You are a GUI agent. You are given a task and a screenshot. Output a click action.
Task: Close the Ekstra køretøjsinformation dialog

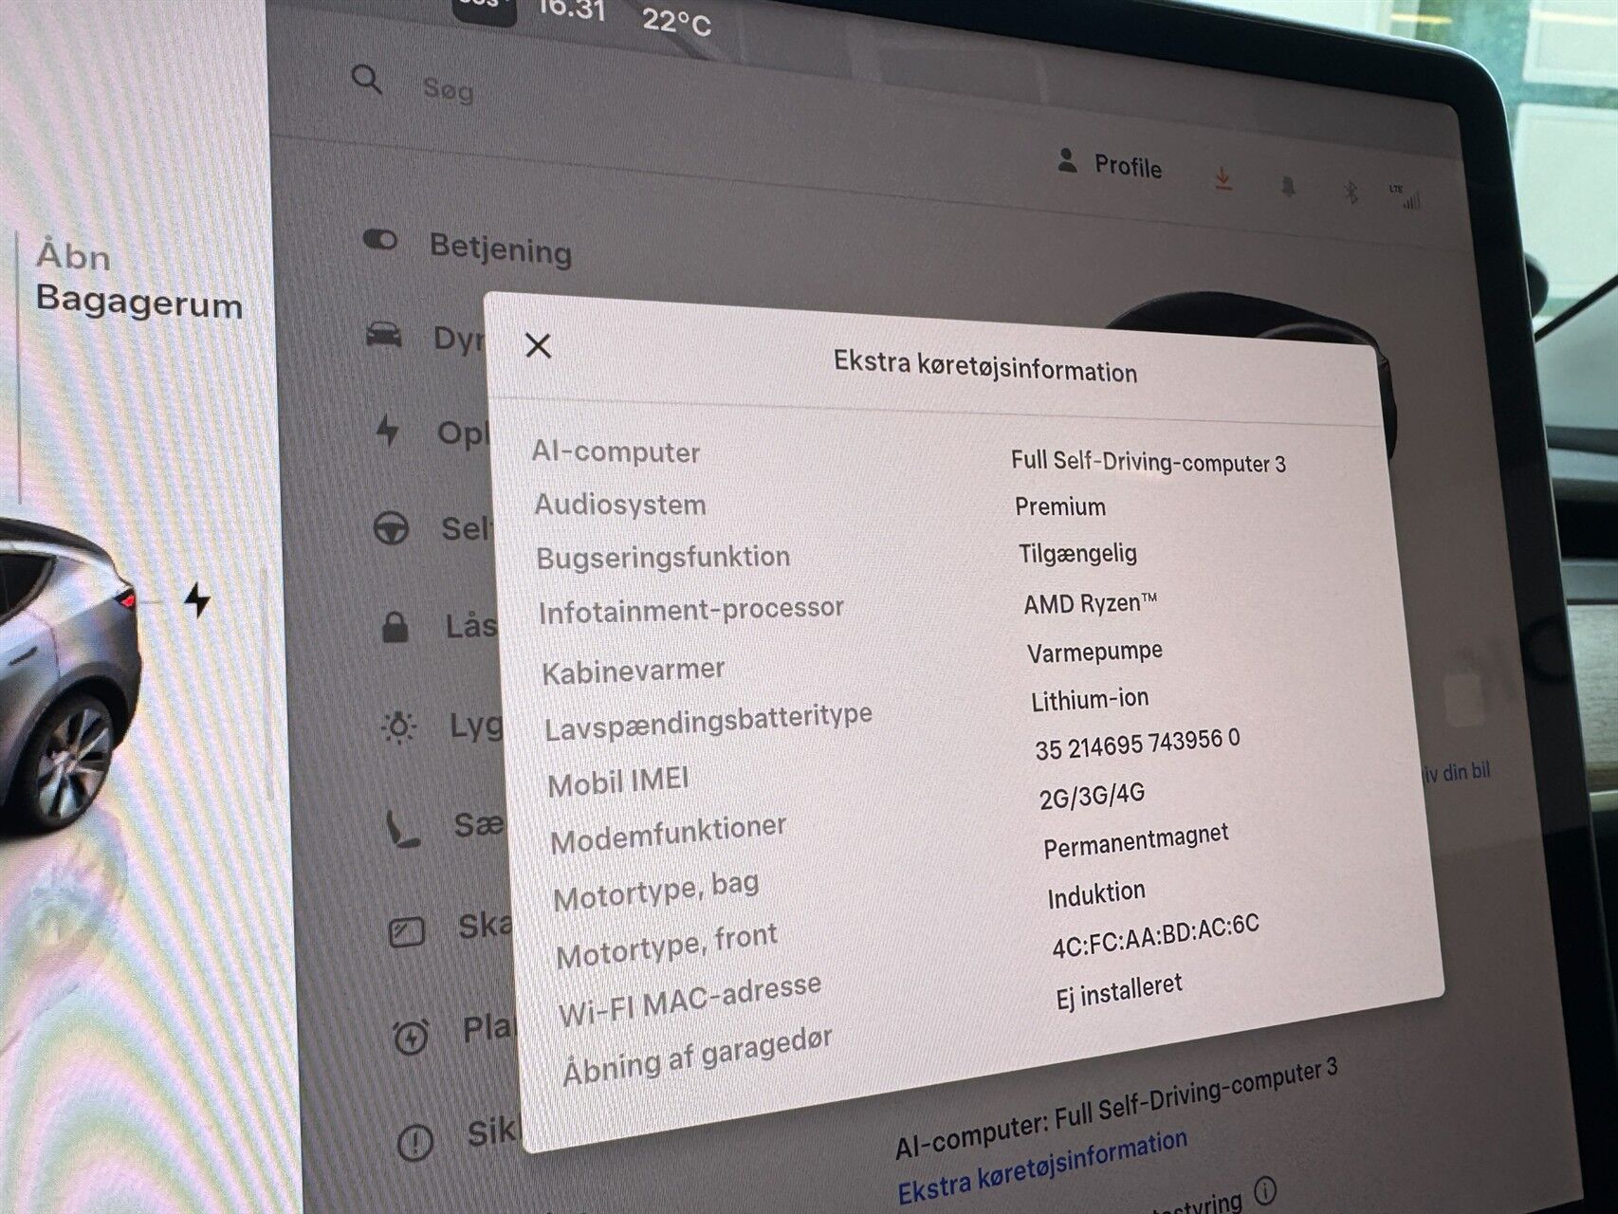point(538,346)
